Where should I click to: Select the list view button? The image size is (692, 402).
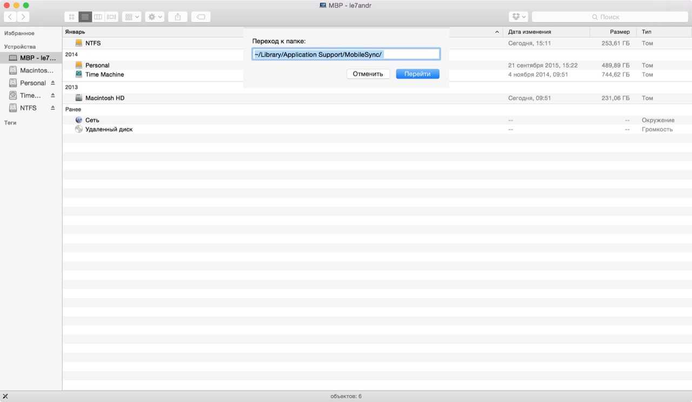point(85,17)
